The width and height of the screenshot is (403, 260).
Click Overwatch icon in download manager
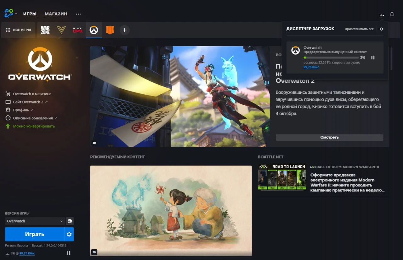[295, 50]
